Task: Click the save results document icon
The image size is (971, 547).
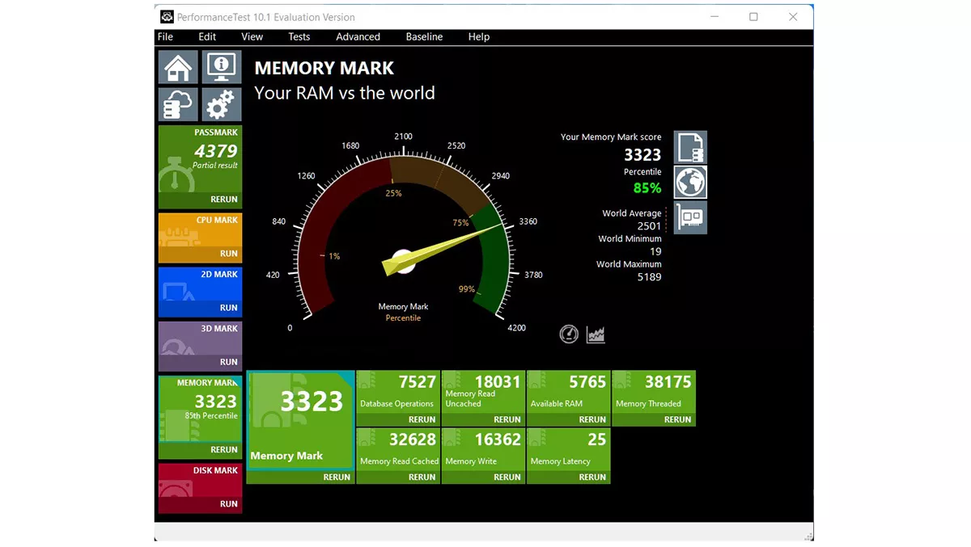Action: (x=690, y=147)
